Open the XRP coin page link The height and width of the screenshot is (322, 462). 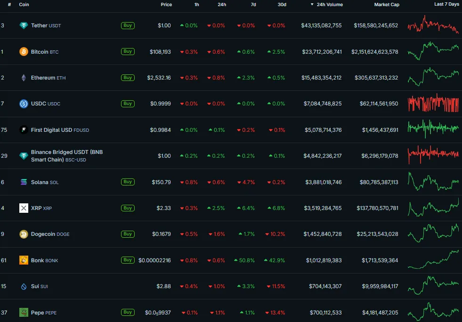(x=41, y=208)
